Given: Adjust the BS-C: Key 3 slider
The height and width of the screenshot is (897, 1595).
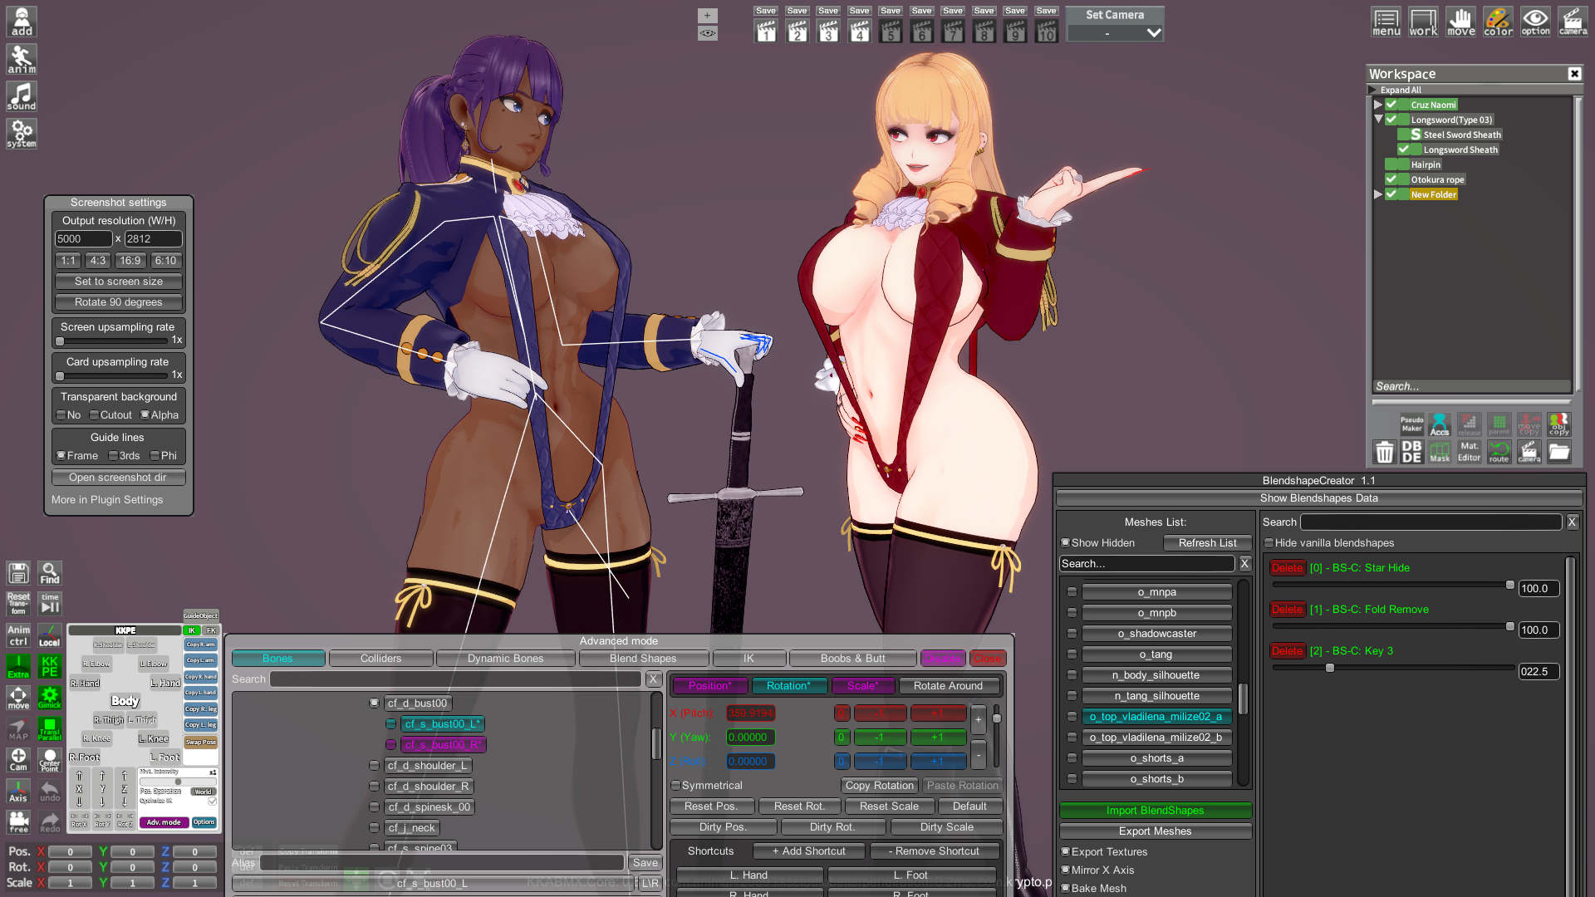Looking at the screenshot, I should point(1330,669).
